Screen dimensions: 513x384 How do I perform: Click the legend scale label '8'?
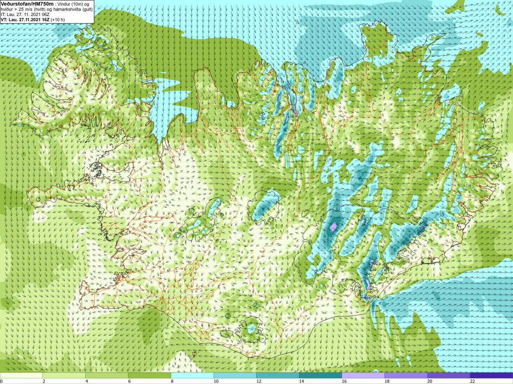pos(172,381)
